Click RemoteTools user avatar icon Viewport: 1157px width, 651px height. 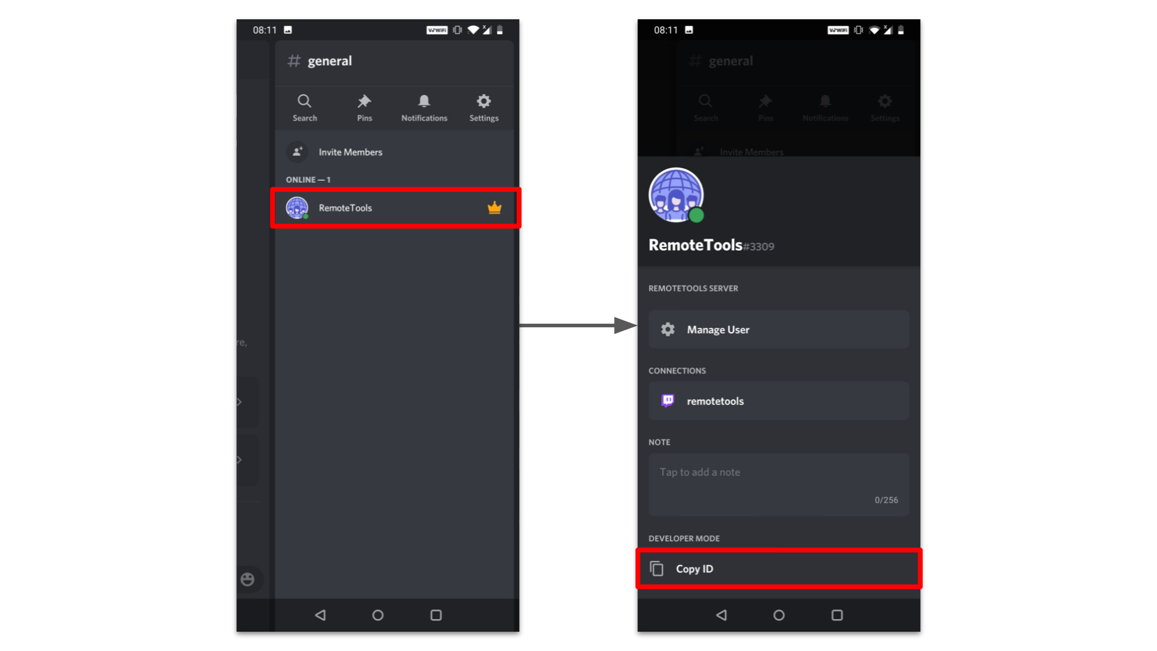pyautogui.click(x=298, y=207)
